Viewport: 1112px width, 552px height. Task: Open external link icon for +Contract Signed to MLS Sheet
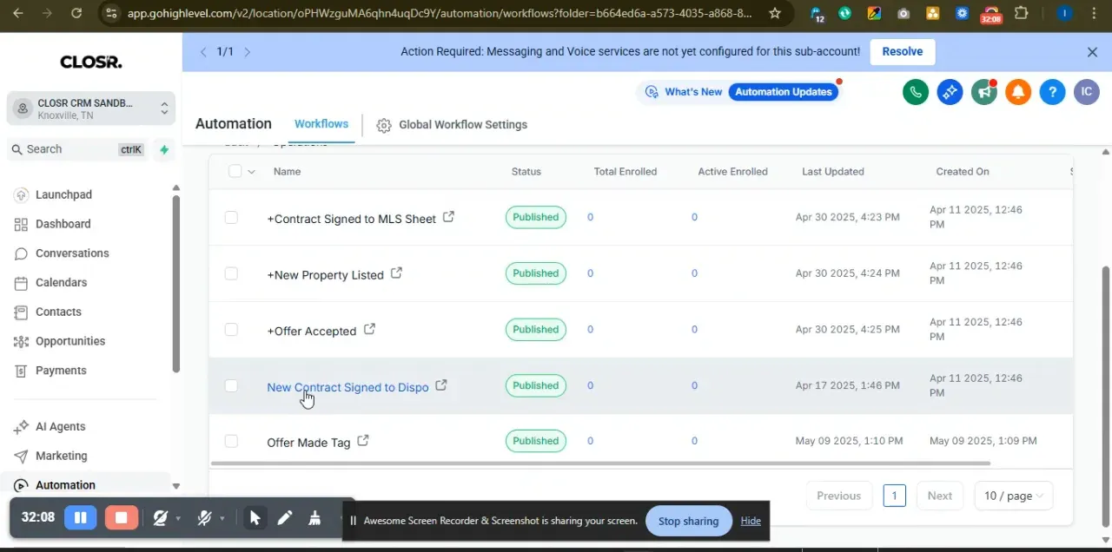point(448,217)
